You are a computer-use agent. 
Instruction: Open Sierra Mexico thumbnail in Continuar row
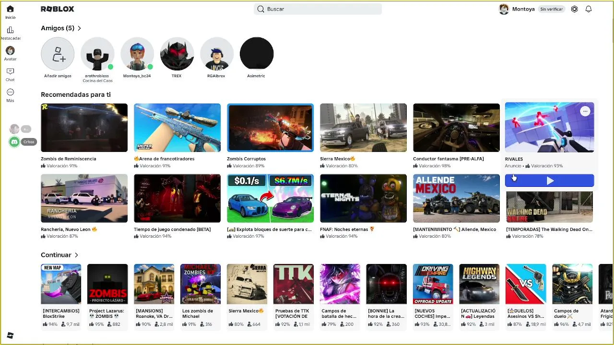click(x=247, y=284)
